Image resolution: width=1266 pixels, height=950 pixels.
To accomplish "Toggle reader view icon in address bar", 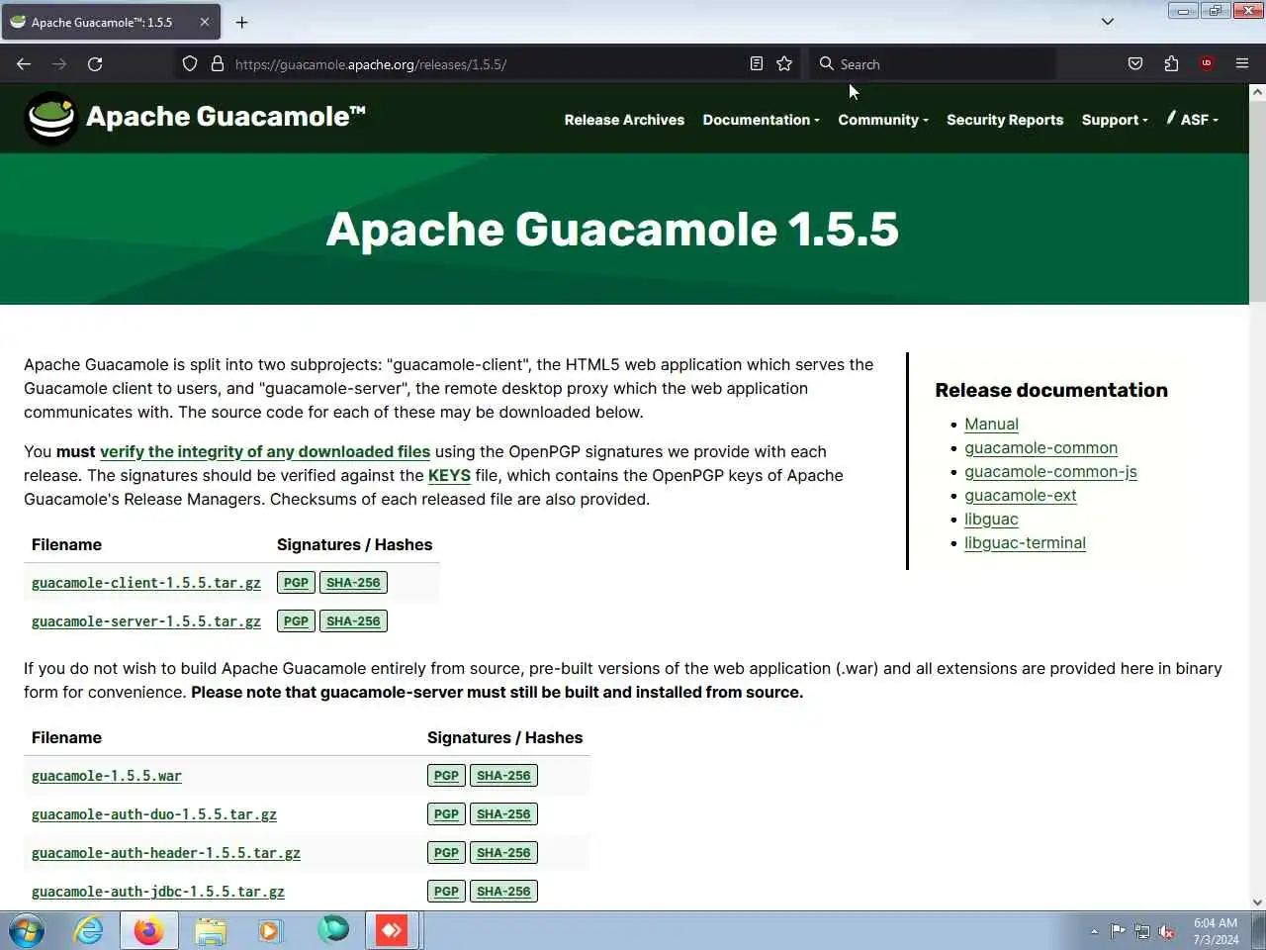I will (x=757, y=64).
